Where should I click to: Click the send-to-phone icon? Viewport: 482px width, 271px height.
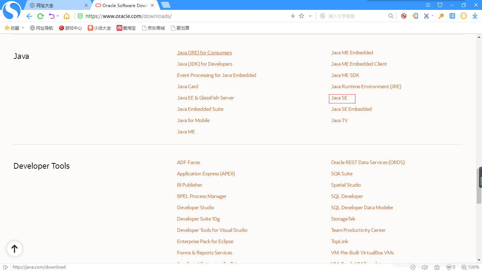click(x=416, y=16)
